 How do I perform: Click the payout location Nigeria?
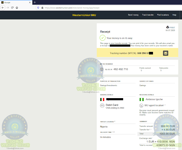104,127
